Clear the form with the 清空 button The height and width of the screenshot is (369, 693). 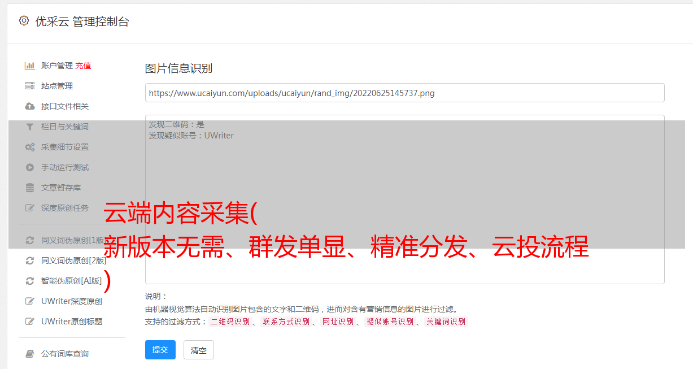click(199, 350)
